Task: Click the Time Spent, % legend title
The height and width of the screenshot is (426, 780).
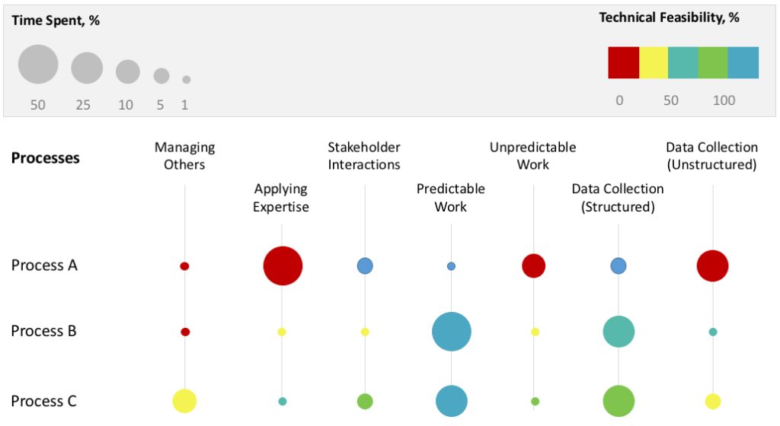Action: pyautogui.click(x=56, y=21)
